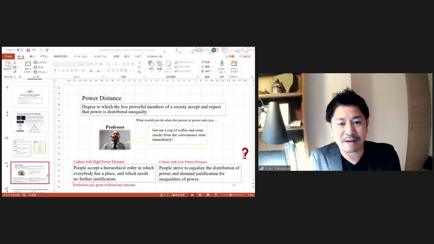
Task: Click the Copy icon in clipboard group
Action: pos(15,67)
